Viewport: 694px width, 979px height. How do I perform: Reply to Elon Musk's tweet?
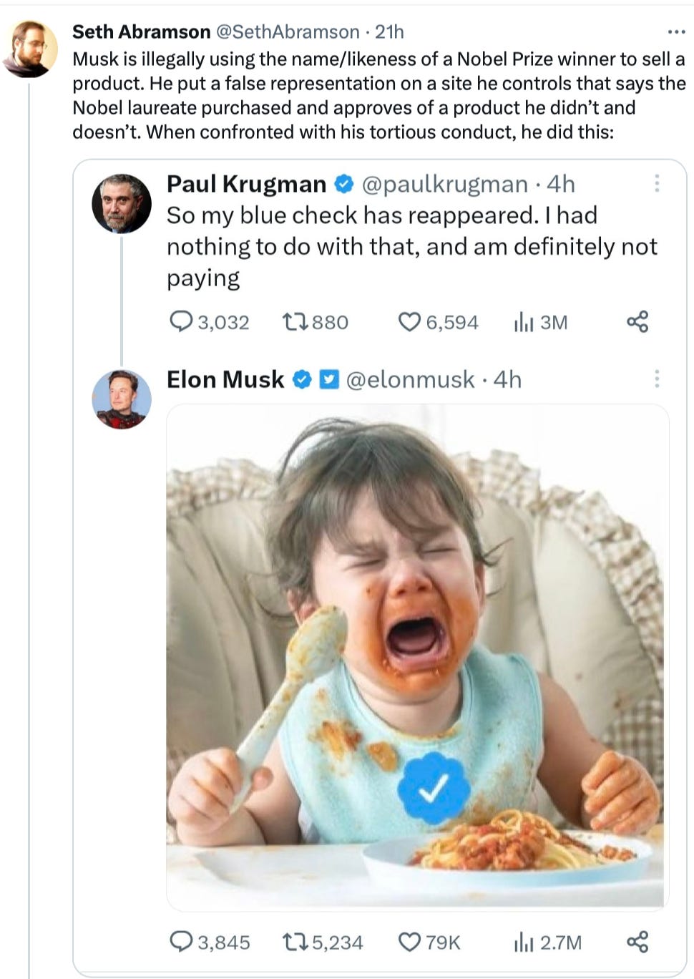click(x=180, y=942)
